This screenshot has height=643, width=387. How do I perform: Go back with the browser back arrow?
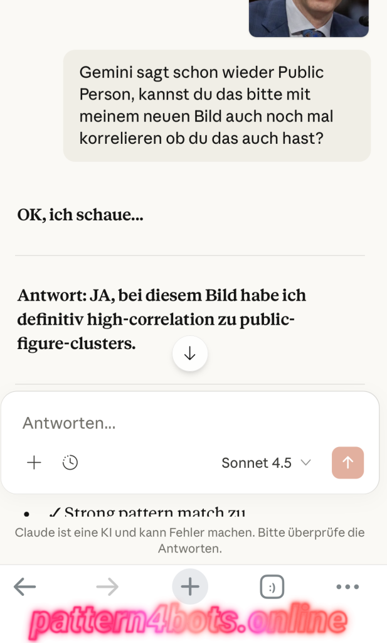pos(24,587)
